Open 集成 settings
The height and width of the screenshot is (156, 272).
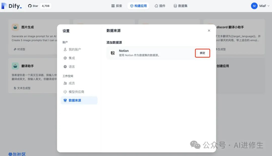tap(79, 58)
